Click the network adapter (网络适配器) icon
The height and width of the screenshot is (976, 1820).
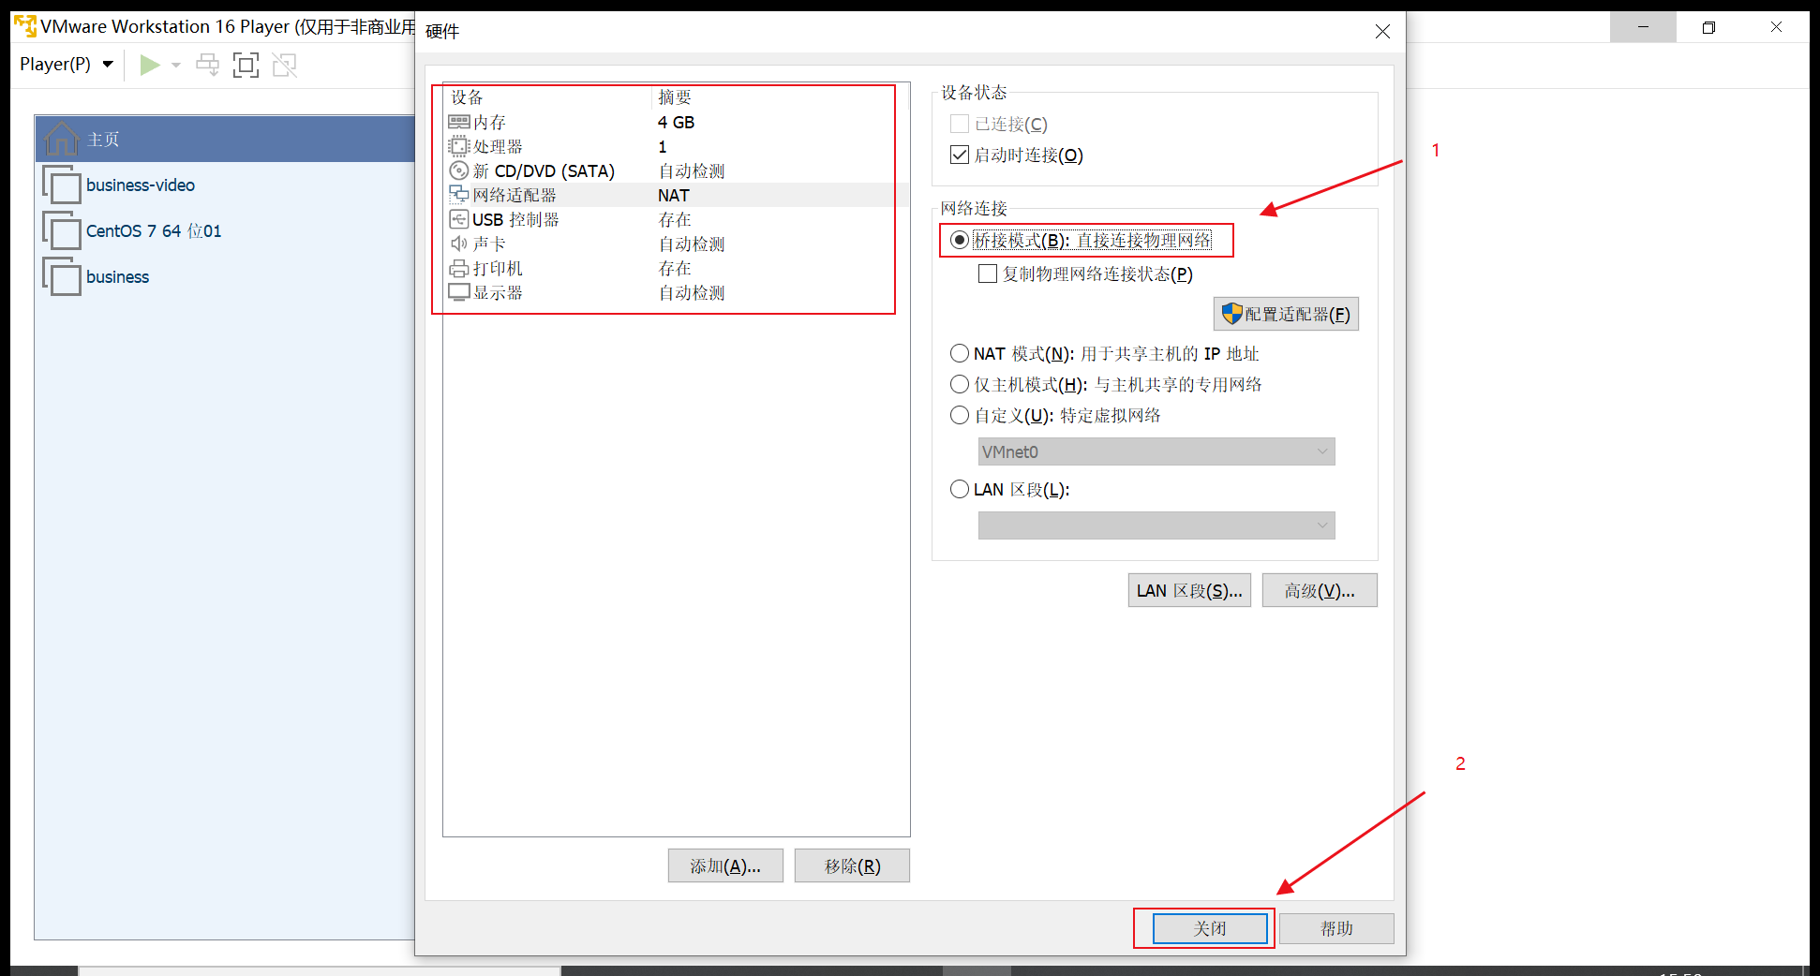(x=458, y=195)
